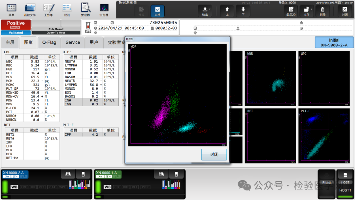The image size is (355, 200).
Task: Open the PLT-F scattergram thumbnail
Action: [x=324, y=136]
